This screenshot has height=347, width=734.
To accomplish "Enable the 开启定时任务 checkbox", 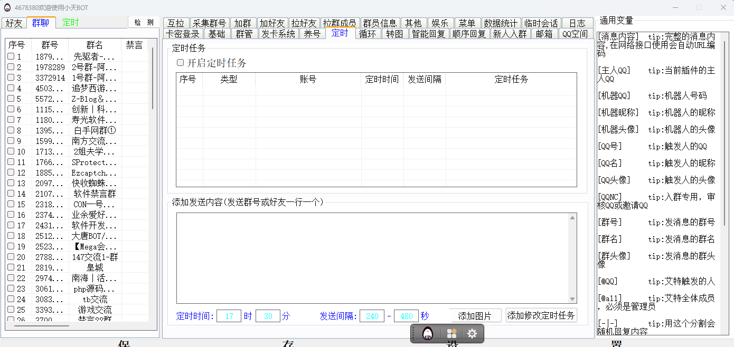I will (x=181, y=63).
